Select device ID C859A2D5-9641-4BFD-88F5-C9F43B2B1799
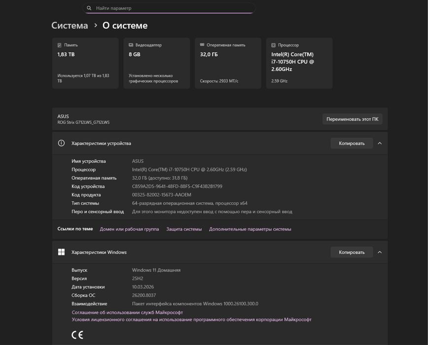 coord(177,186)
